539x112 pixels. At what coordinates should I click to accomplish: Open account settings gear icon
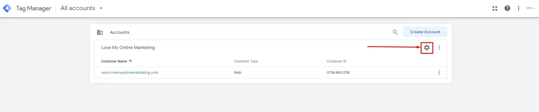pyautogui.click(x=427, y=48)
